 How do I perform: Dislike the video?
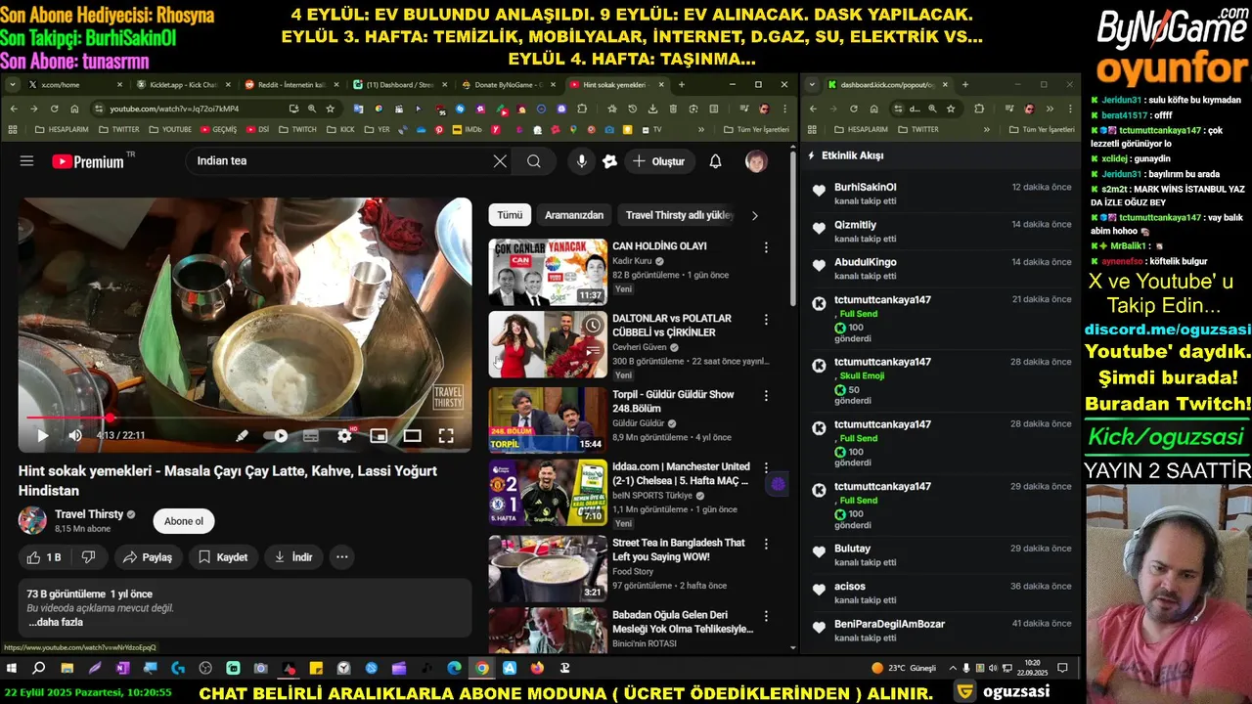(89, 557)
